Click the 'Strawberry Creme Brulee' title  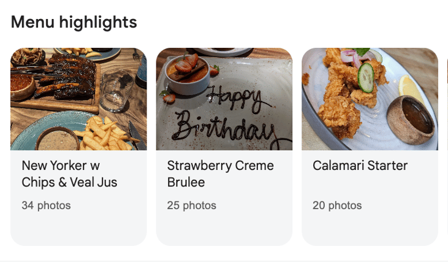point(220,174)
